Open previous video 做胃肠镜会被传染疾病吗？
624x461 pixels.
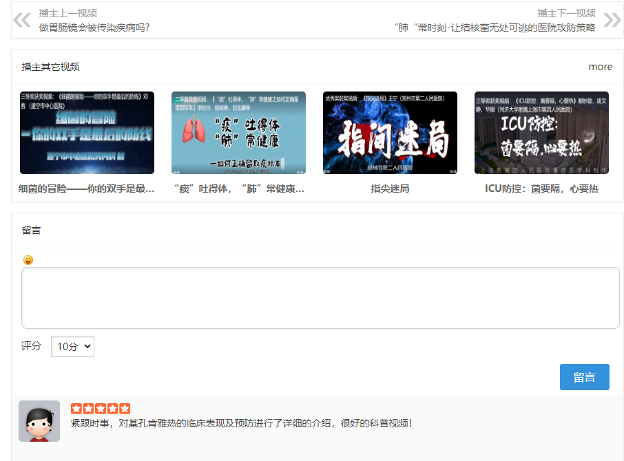pyautogui.click(x=94, y=28)
